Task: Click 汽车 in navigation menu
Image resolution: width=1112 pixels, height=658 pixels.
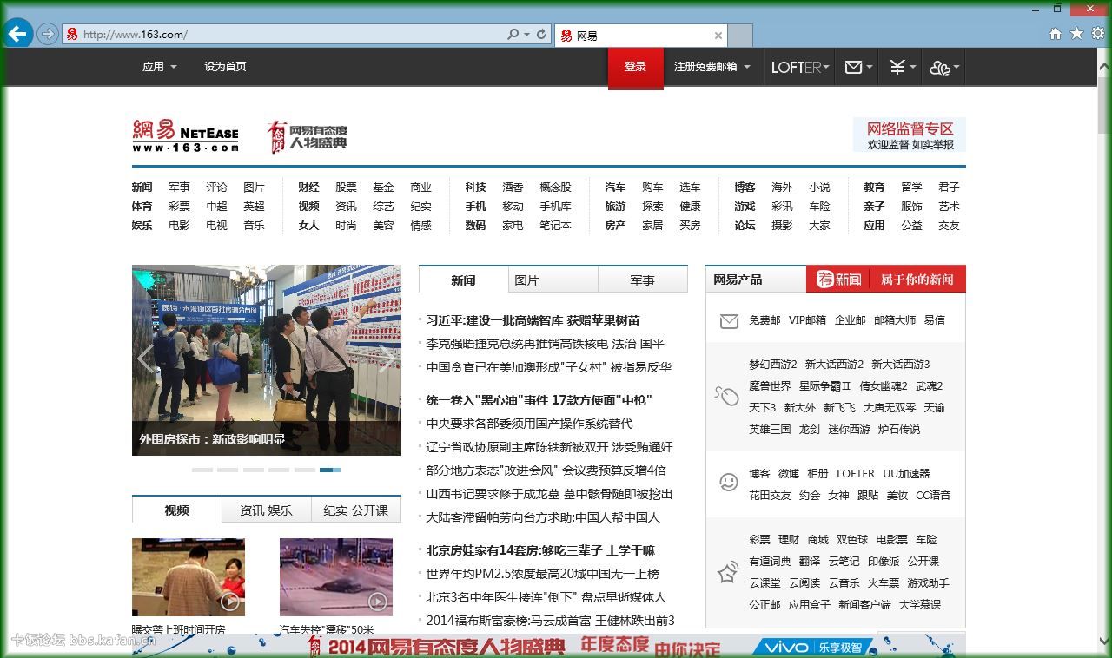Action: point(615,188)
